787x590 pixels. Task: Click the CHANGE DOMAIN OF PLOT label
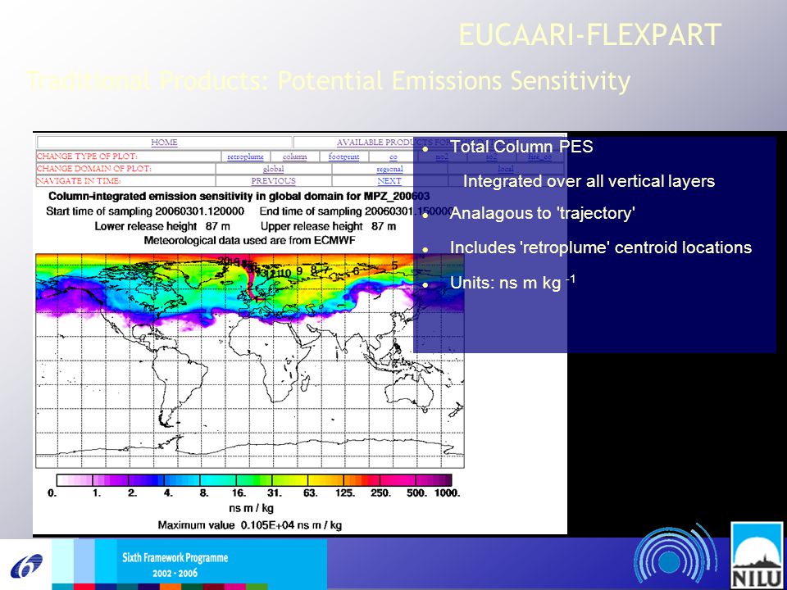point(93,169)
